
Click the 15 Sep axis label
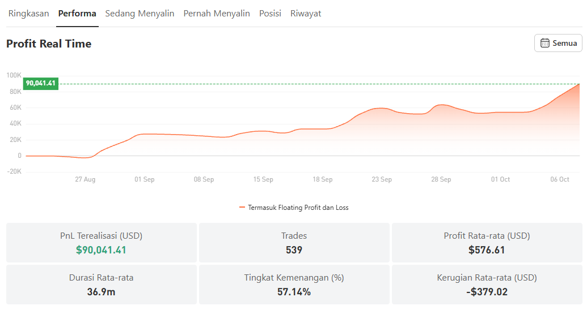click(263, 179)
